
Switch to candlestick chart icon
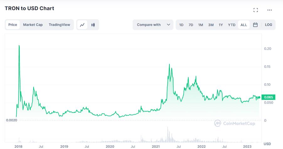93,25
